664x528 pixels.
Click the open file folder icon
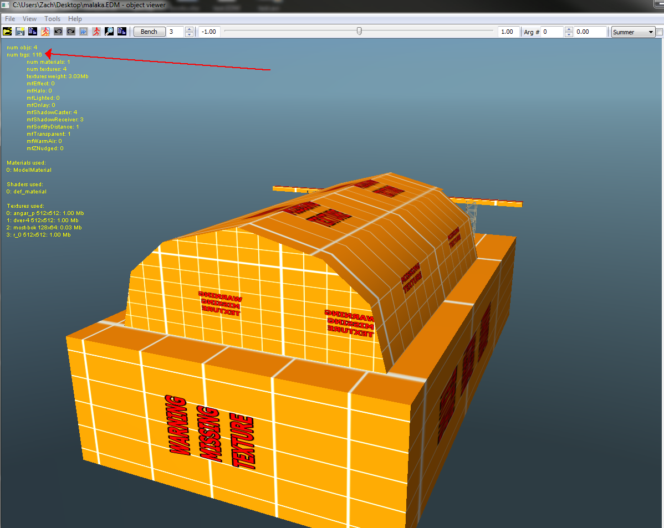[x=7, y=32]
